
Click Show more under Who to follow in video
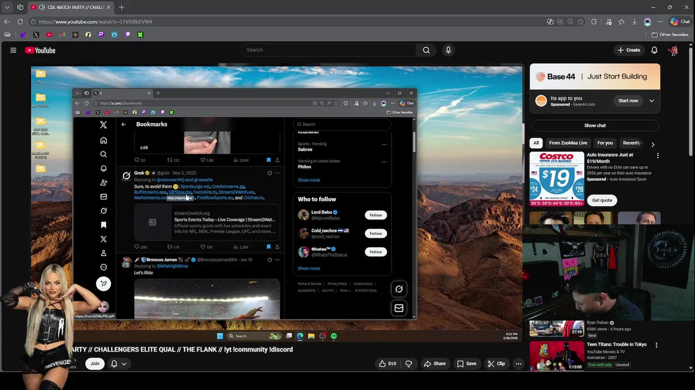(x=309, y=268)
